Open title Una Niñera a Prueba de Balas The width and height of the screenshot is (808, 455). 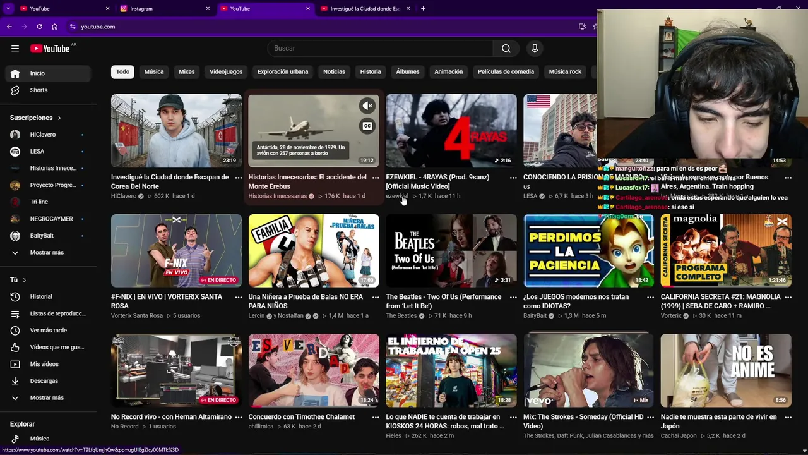tap(306, 301)
